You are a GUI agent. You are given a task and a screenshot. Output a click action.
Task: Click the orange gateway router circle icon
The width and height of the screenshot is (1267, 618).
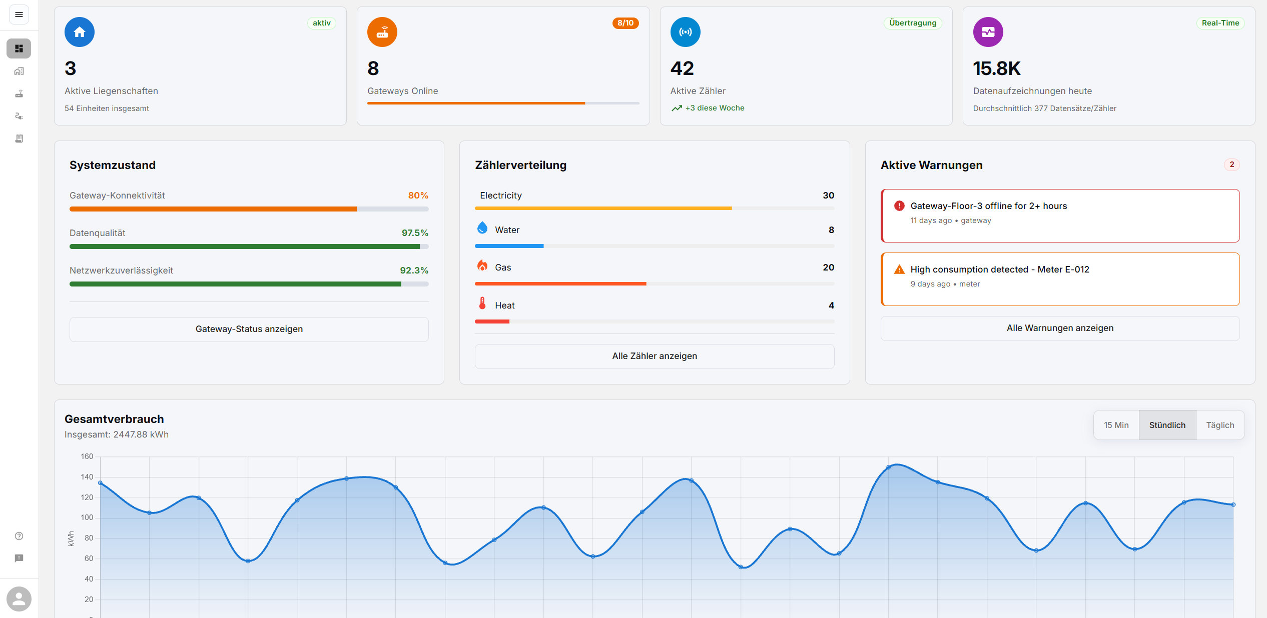coord(382,32)
